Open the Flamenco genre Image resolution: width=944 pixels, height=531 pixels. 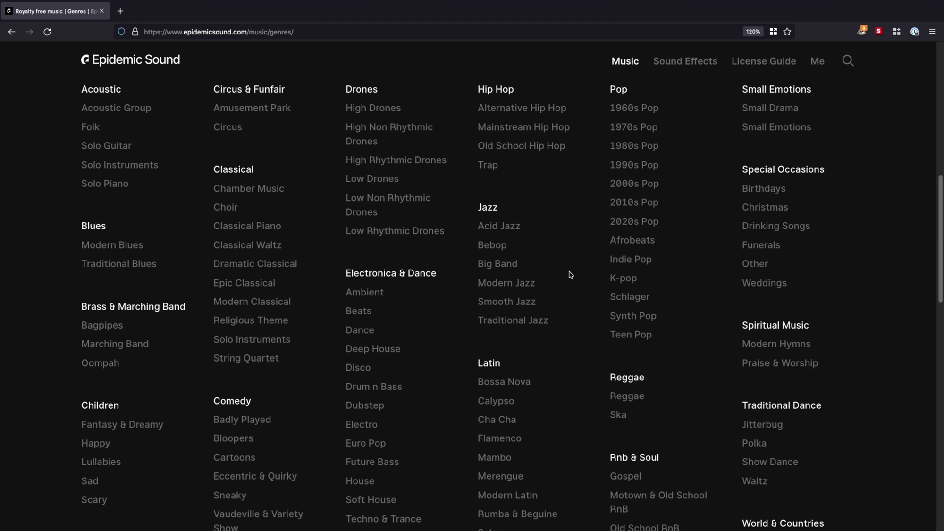pos(499,438)
